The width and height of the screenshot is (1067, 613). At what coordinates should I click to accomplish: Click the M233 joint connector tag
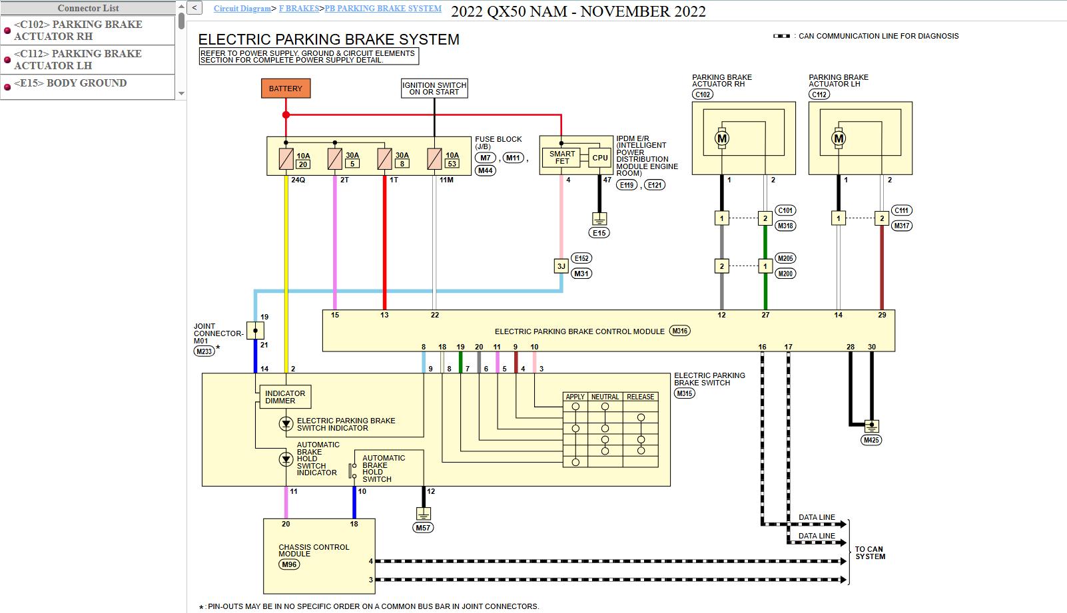coord(204,351)
